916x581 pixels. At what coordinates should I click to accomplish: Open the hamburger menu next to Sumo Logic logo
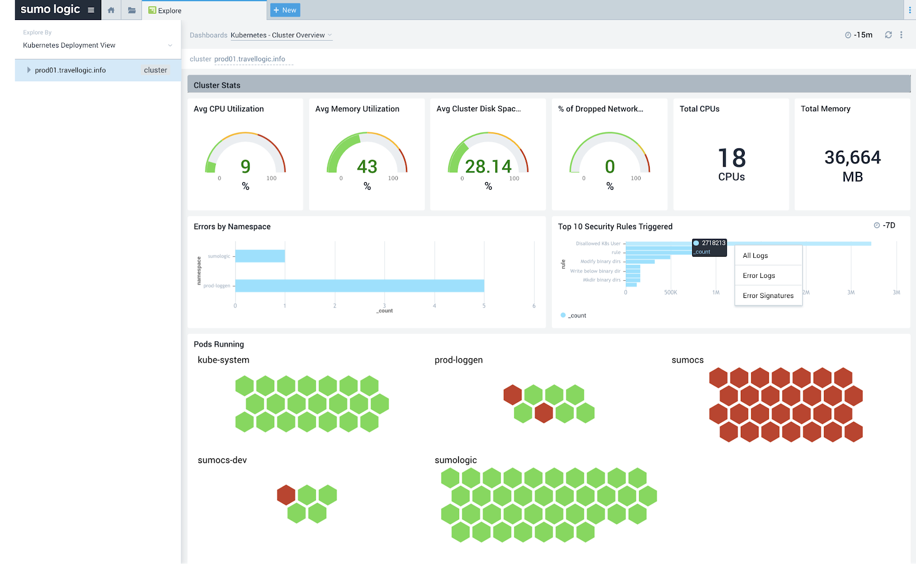pos(90,10)
